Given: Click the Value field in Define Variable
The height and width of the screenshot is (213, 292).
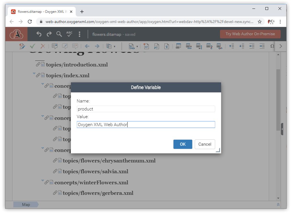Looking at the screenshot, I should pos(146,125).
